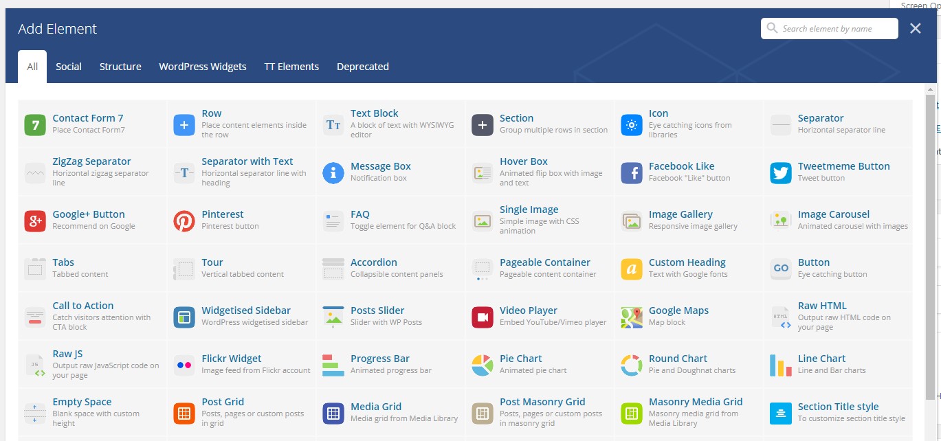Image resolution: width=941 pixels, height=441 pixels.
Task: Select the Raw JS icon
Action: (x=35, y=365)
